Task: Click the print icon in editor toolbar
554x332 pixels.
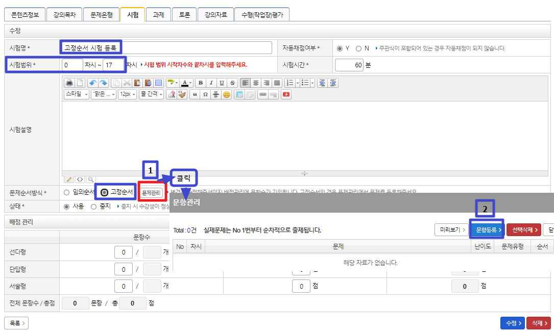Action: pos(69,83)
